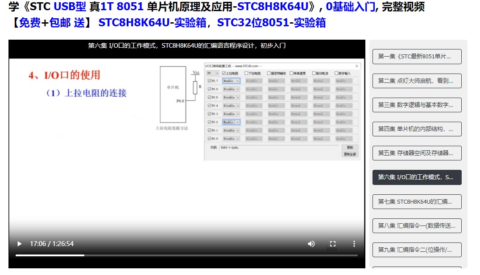Open episode 第四集 单片机的内部结构

417,129
